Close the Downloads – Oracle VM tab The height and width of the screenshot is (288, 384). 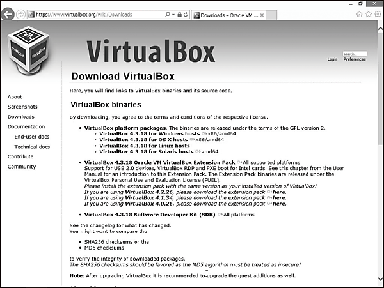click(x=262, y=15)
